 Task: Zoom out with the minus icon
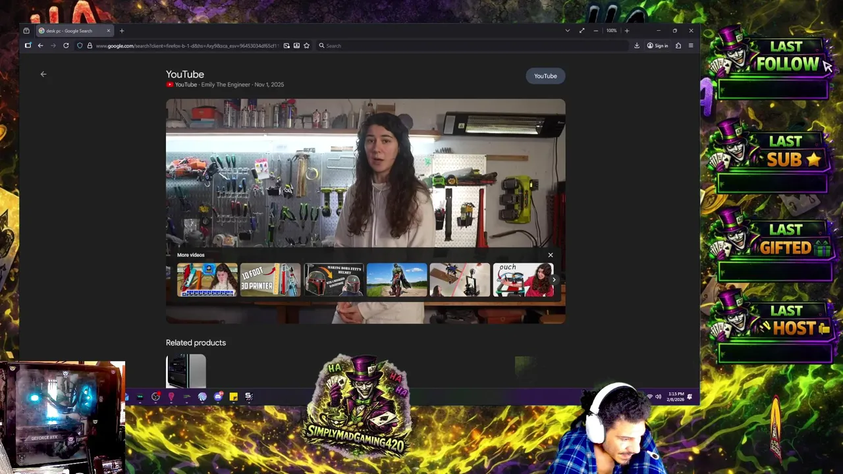[x=596, y=31]
